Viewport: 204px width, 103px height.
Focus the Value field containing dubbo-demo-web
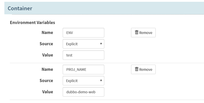(84, 92)
